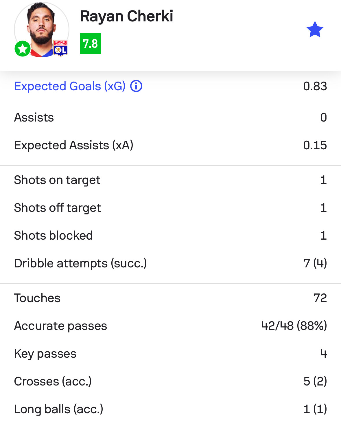This screenshot has height=426, width=341.
Task: Click the xG info icon
Action: click(136, 86)
